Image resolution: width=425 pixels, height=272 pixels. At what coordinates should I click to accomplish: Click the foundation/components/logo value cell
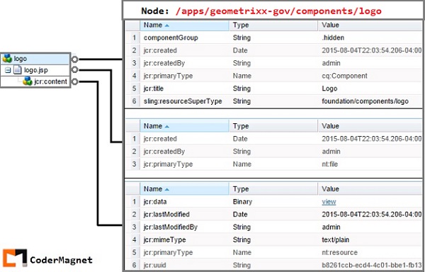(365, 101)
